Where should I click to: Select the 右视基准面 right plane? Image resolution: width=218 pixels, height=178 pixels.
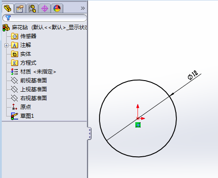click(34, 98)
